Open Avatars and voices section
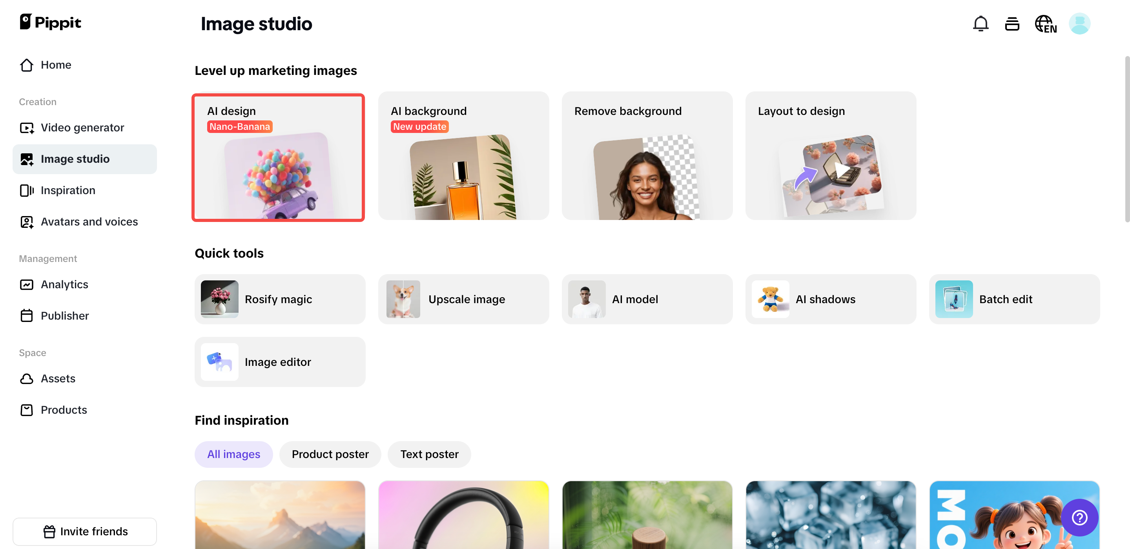The width and height of the screenshot is (1130, 549). [x=89, y=222]
